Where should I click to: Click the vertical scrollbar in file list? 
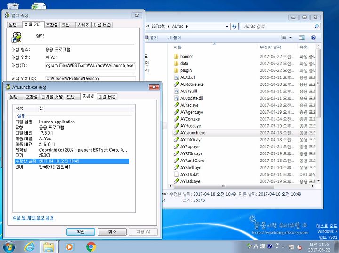pos(318,83)
